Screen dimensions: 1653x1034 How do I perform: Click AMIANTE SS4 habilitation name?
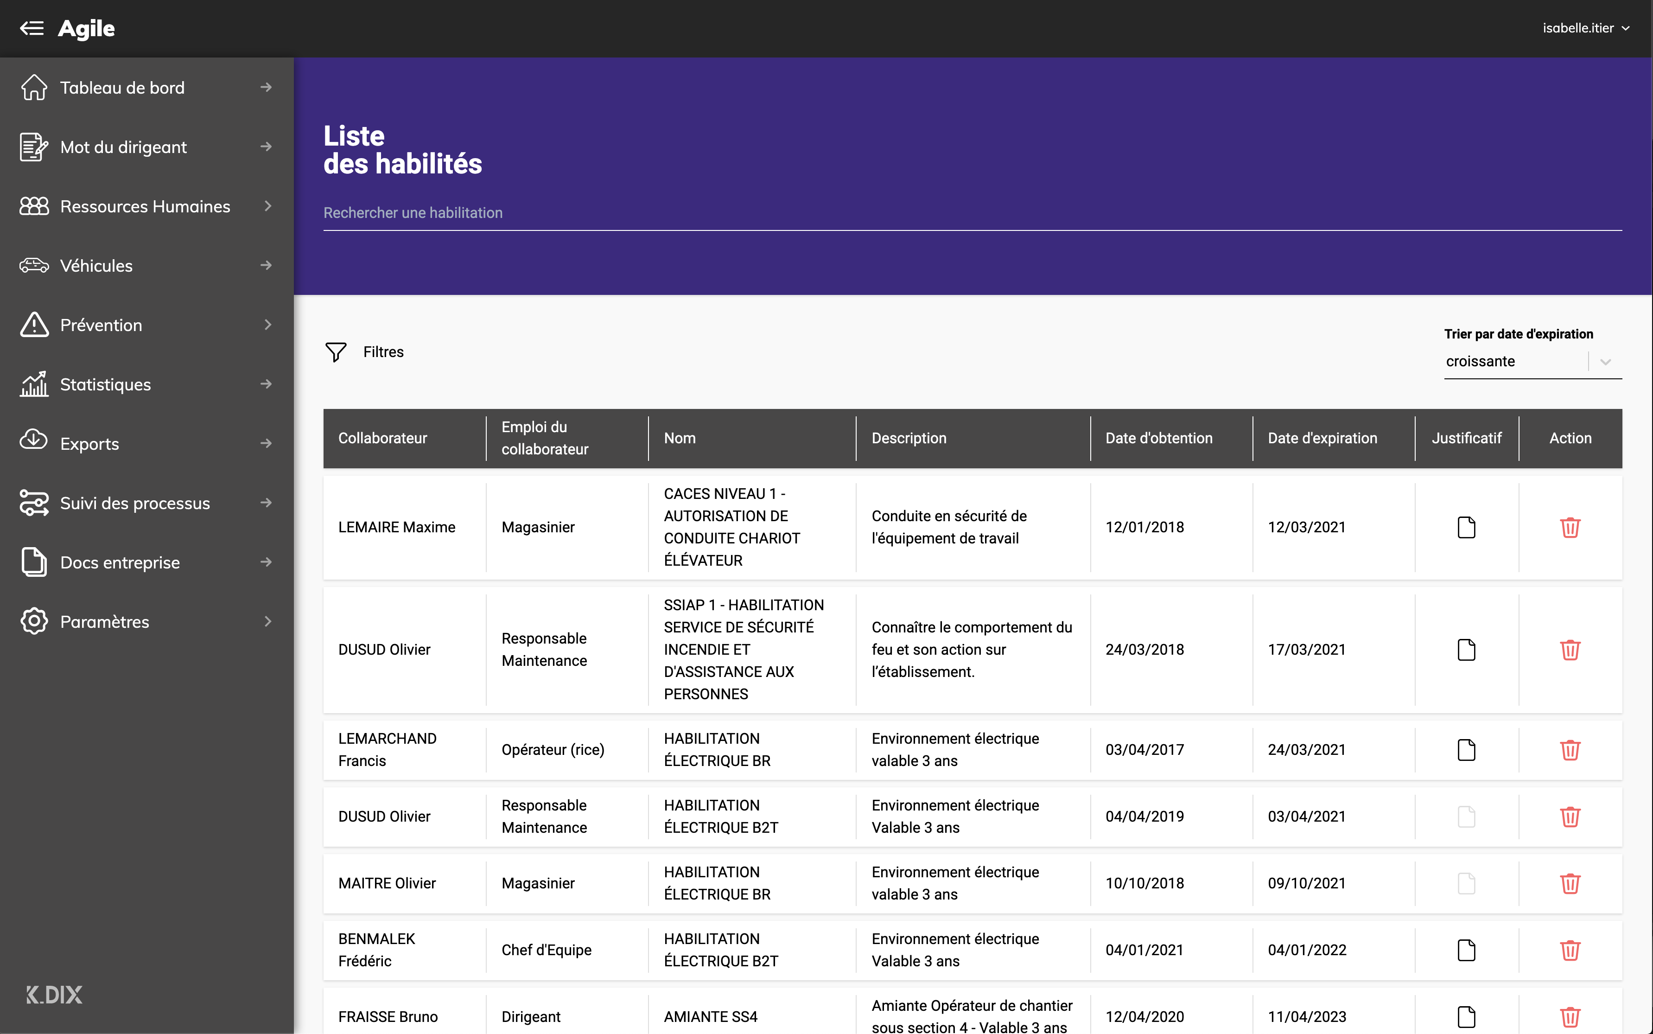tap(710, 1017)
